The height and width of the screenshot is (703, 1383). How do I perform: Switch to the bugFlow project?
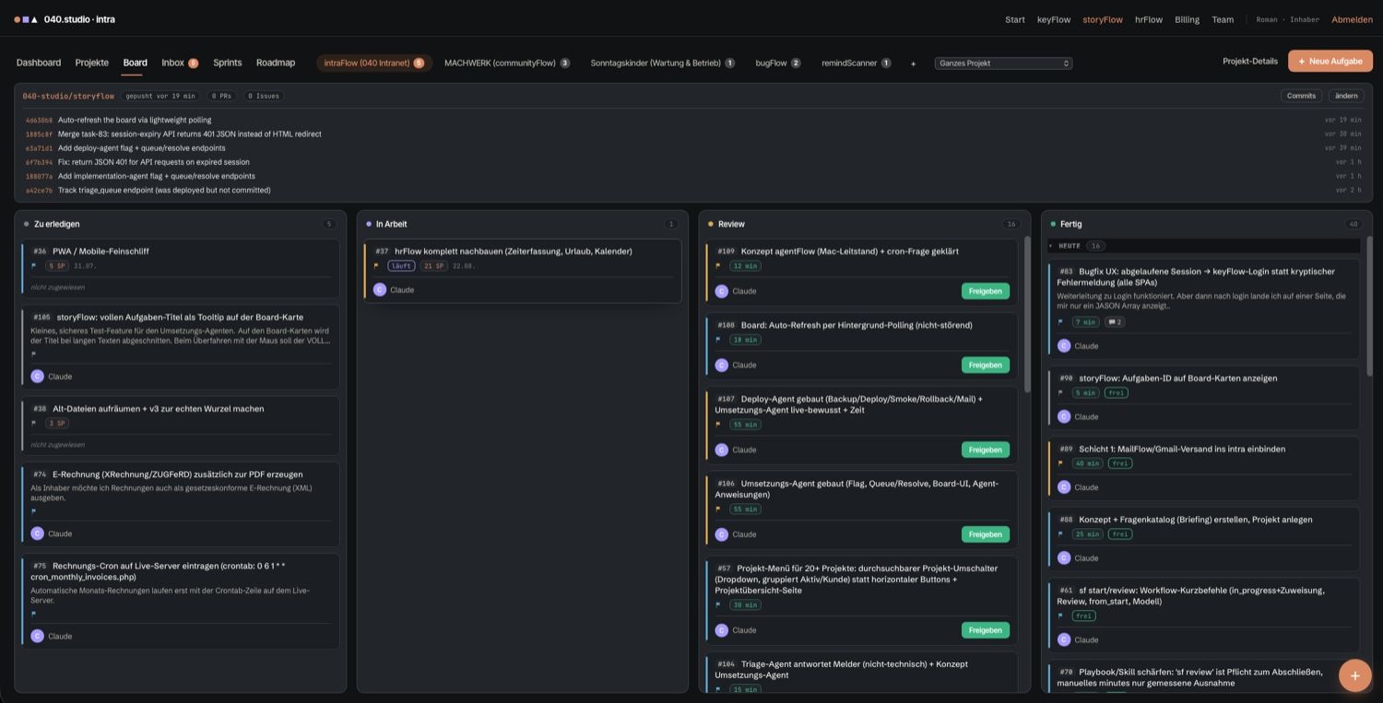tap(778, 64)
